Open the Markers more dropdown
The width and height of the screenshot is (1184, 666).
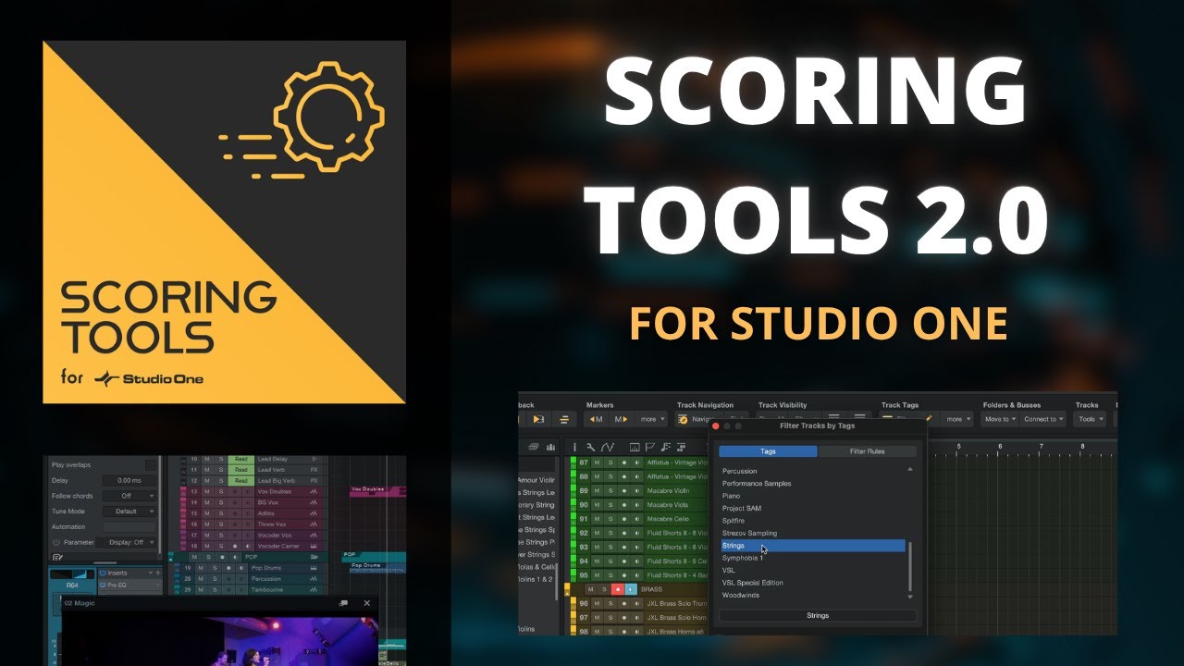pyautogui.click(x=652, y=419)
